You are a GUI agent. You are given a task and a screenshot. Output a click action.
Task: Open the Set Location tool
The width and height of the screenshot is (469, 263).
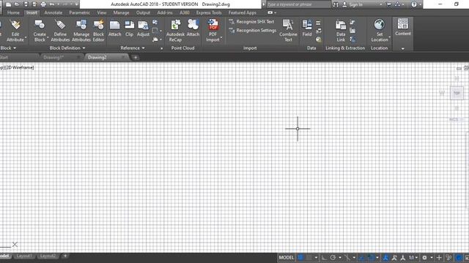tap(380, 31)
